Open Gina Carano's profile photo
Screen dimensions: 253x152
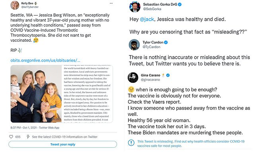click(133, 78)
